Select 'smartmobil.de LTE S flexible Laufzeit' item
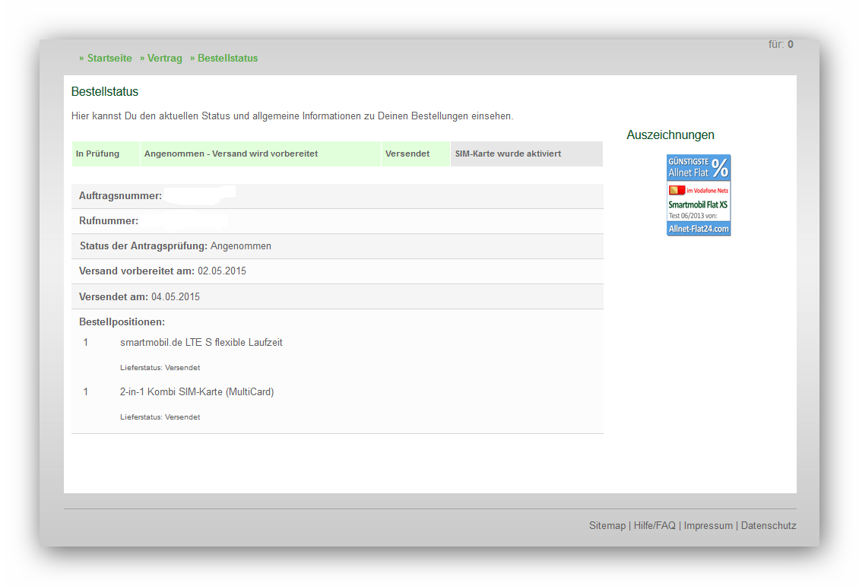 coord(201,343)
